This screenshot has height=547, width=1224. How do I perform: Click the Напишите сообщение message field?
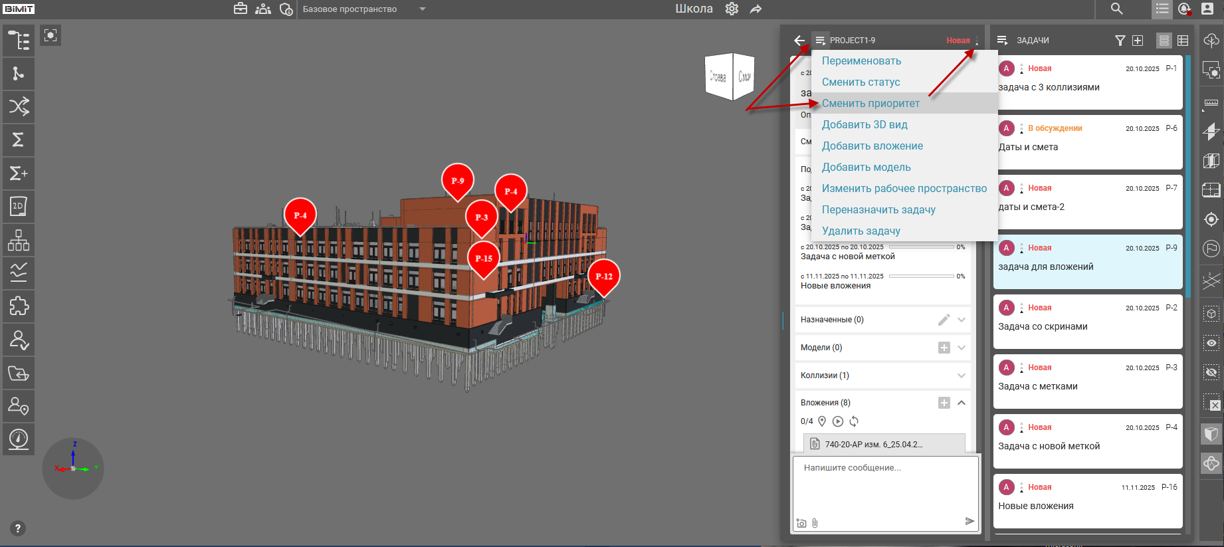click(x=885, y=485)
